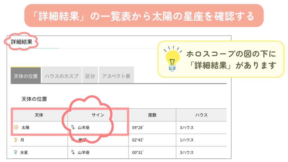Click the Capricorn glyph in the 水星 row
The image size is (288, 162).
73,152
